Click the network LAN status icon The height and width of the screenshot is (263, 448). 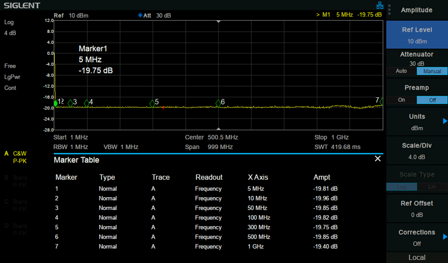point(380,6)
